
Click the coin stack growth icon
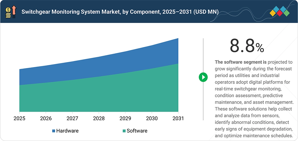(x=11, y=12)
